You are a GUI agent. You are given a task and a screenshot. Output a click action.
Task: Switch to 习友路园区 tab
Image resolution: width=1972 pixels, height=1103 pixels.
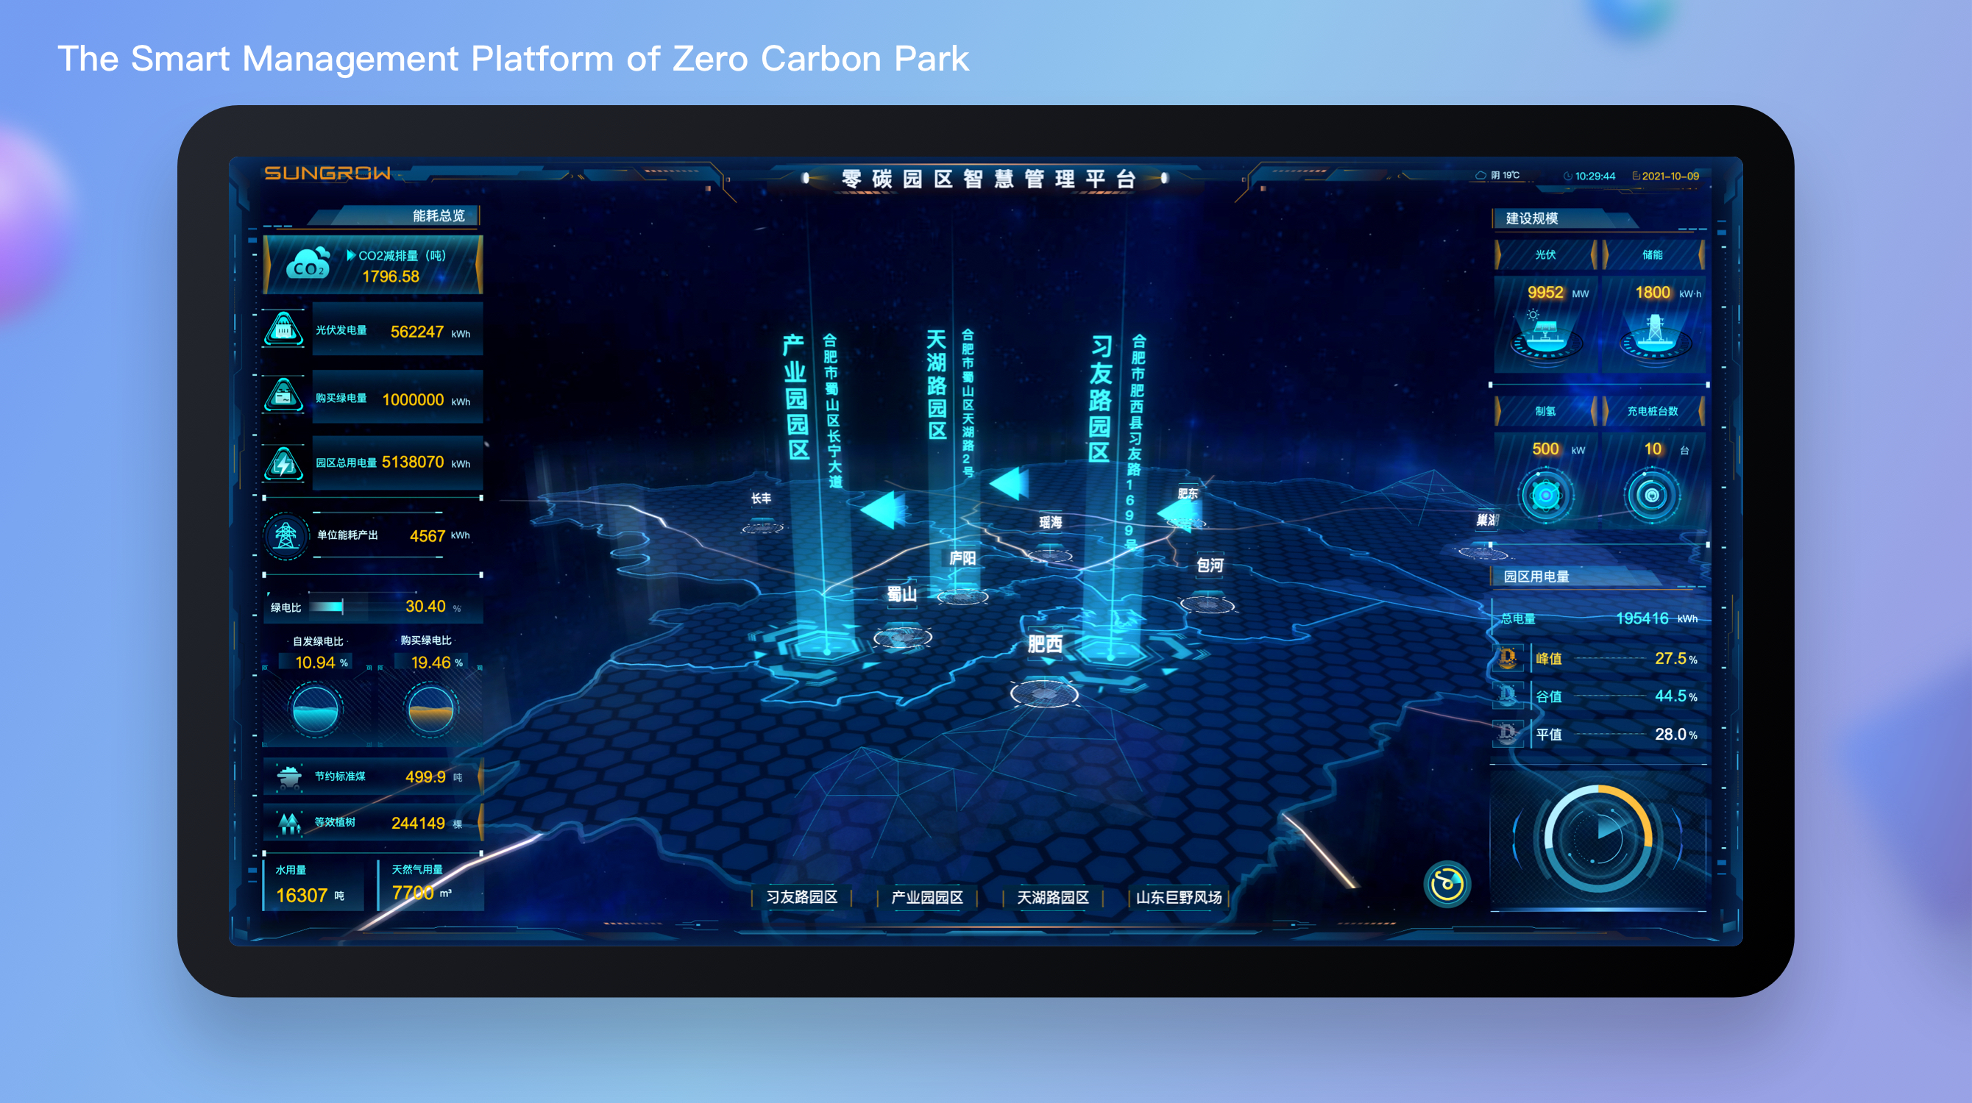click(x=801, y=897)
